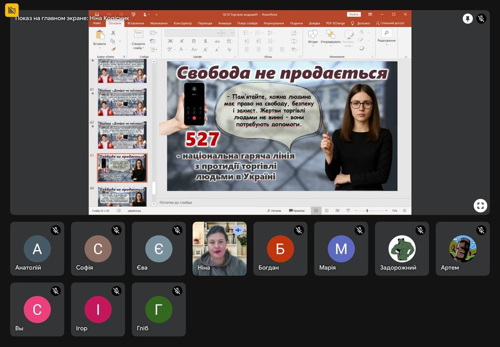Open the font name dropdown
Viewport: 500px width, 347px height.
pyautogui.click(x=218, y=33)
